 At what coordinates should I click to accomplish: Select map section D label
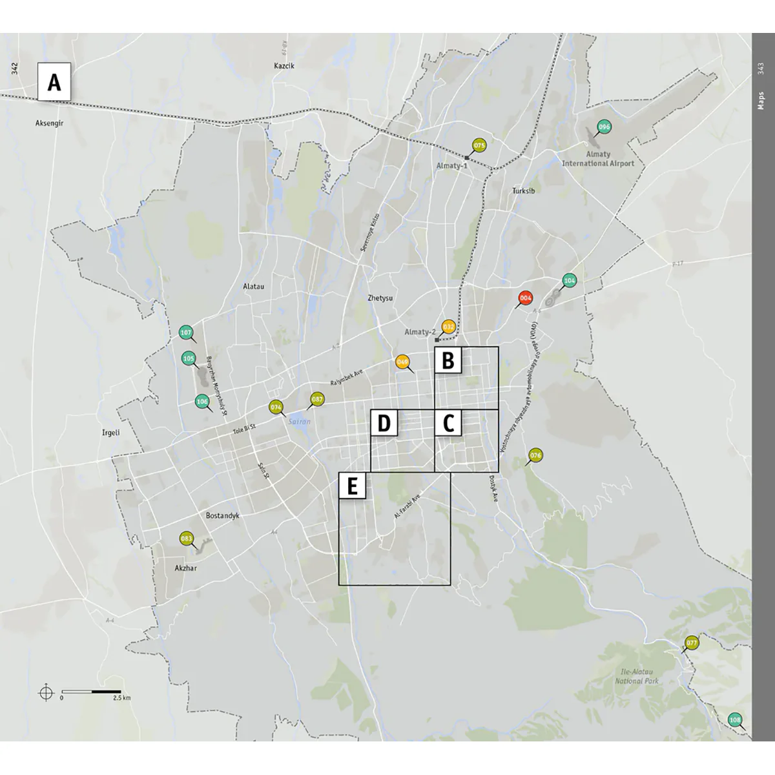tap(384, 424)
